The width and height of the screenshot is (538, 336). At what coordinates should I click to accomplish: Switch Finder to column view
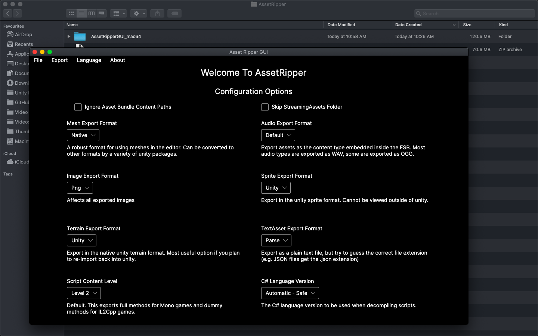[92, 13]
